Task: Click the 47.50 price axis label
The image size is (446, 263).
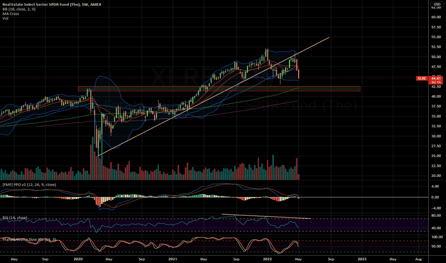Action: [436, 66]
